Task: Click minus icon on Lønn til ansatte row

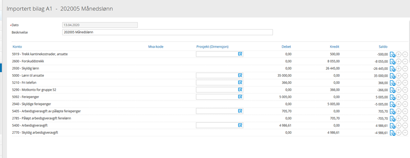Action: pyautogui.click(x=405, y=76)
